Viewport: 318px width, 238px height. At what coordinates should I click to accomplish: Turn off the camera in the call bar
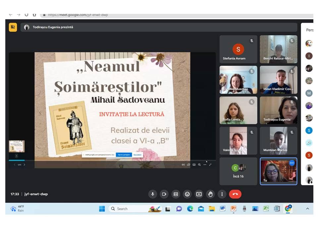[x=164, y=194]
